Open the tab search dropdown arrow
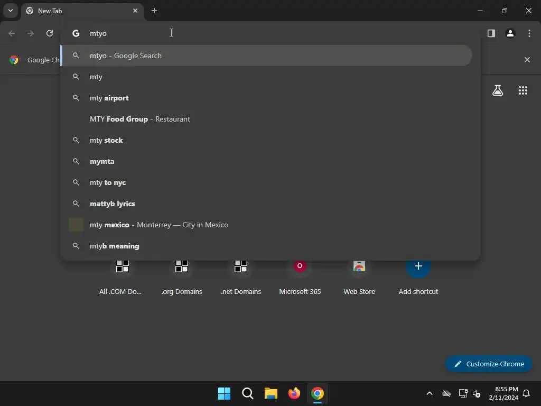 [11, 11]
